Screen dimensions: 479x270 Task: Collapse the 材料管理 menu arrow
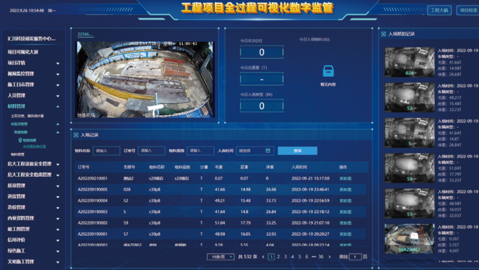(x=58, y=107)
